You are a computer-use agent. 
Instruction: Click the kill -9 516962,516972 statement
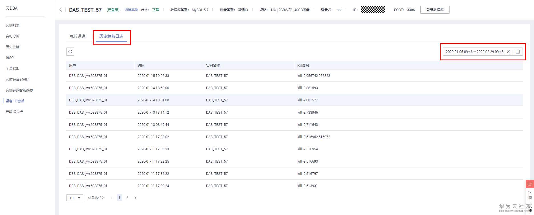pyautogui.click(x=314, y=137)
